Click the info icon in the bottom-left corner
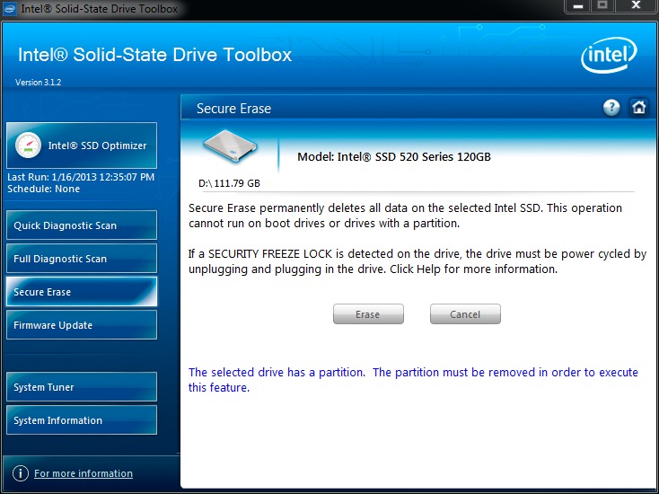 click(x=21, y=473)
